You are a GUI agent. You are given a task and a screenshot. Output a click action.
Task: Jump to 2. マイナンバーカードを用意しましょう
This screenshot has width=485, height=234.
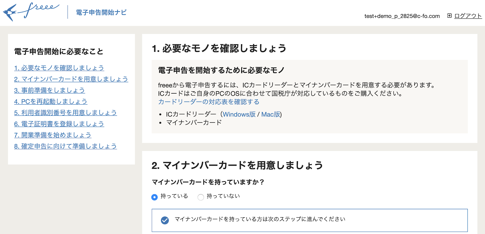pos(71,79)
